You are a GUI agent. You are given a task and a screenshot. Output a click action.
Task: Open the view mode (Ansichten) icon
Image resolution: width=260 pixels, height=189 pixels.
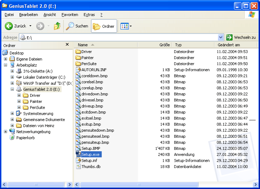click(125, 26)
